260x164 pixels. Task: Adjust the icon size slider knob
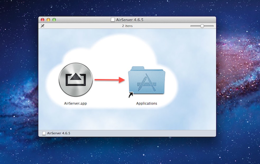click(x=202, y=26)
